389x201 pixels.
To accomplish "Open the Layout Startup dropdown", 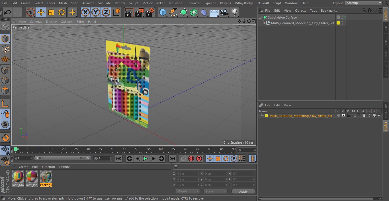I will (364, 3).
